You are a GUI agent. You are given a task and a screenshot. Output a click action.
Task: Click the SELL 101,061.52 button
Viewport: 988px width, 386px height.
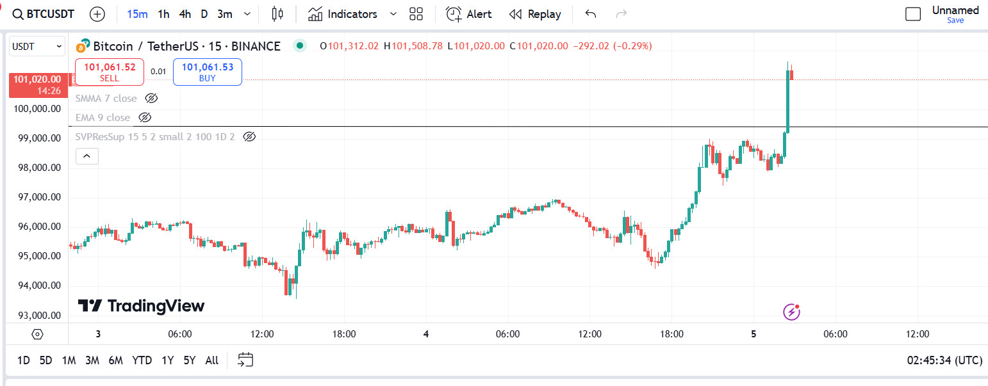(x=110, y=72)
